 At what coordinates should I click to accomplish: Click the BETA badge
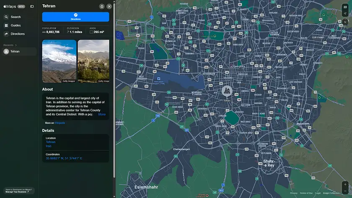[x=21, y=7]
